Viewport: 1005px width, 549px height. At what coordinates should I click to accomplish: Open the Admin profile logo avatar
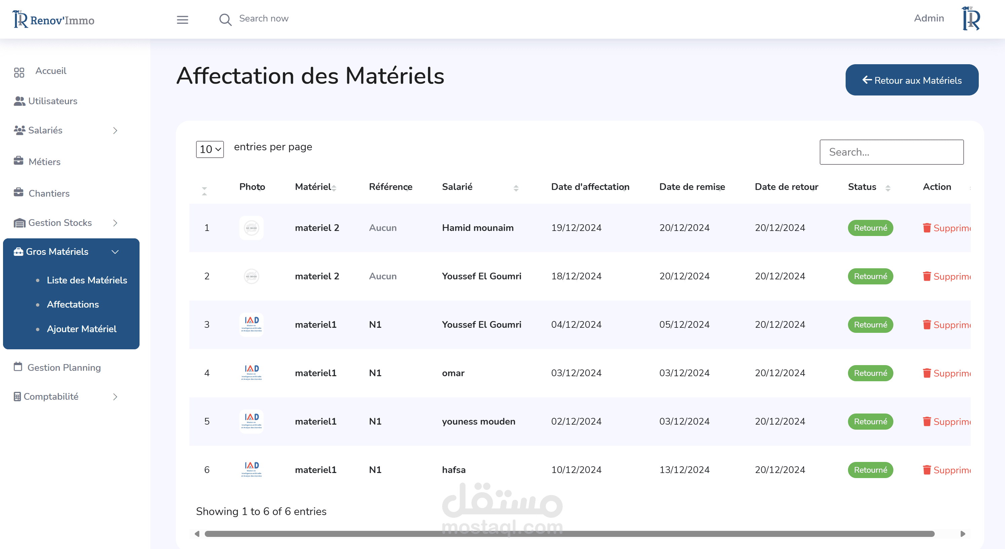[x=971, y=19]
